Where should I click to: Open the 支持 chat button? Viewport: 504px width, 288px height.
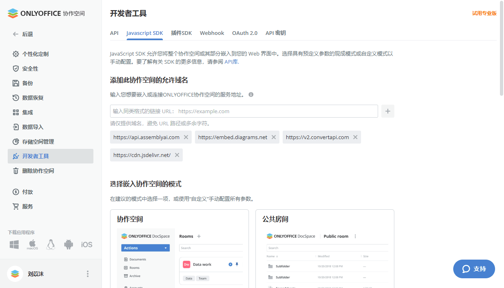474,269
